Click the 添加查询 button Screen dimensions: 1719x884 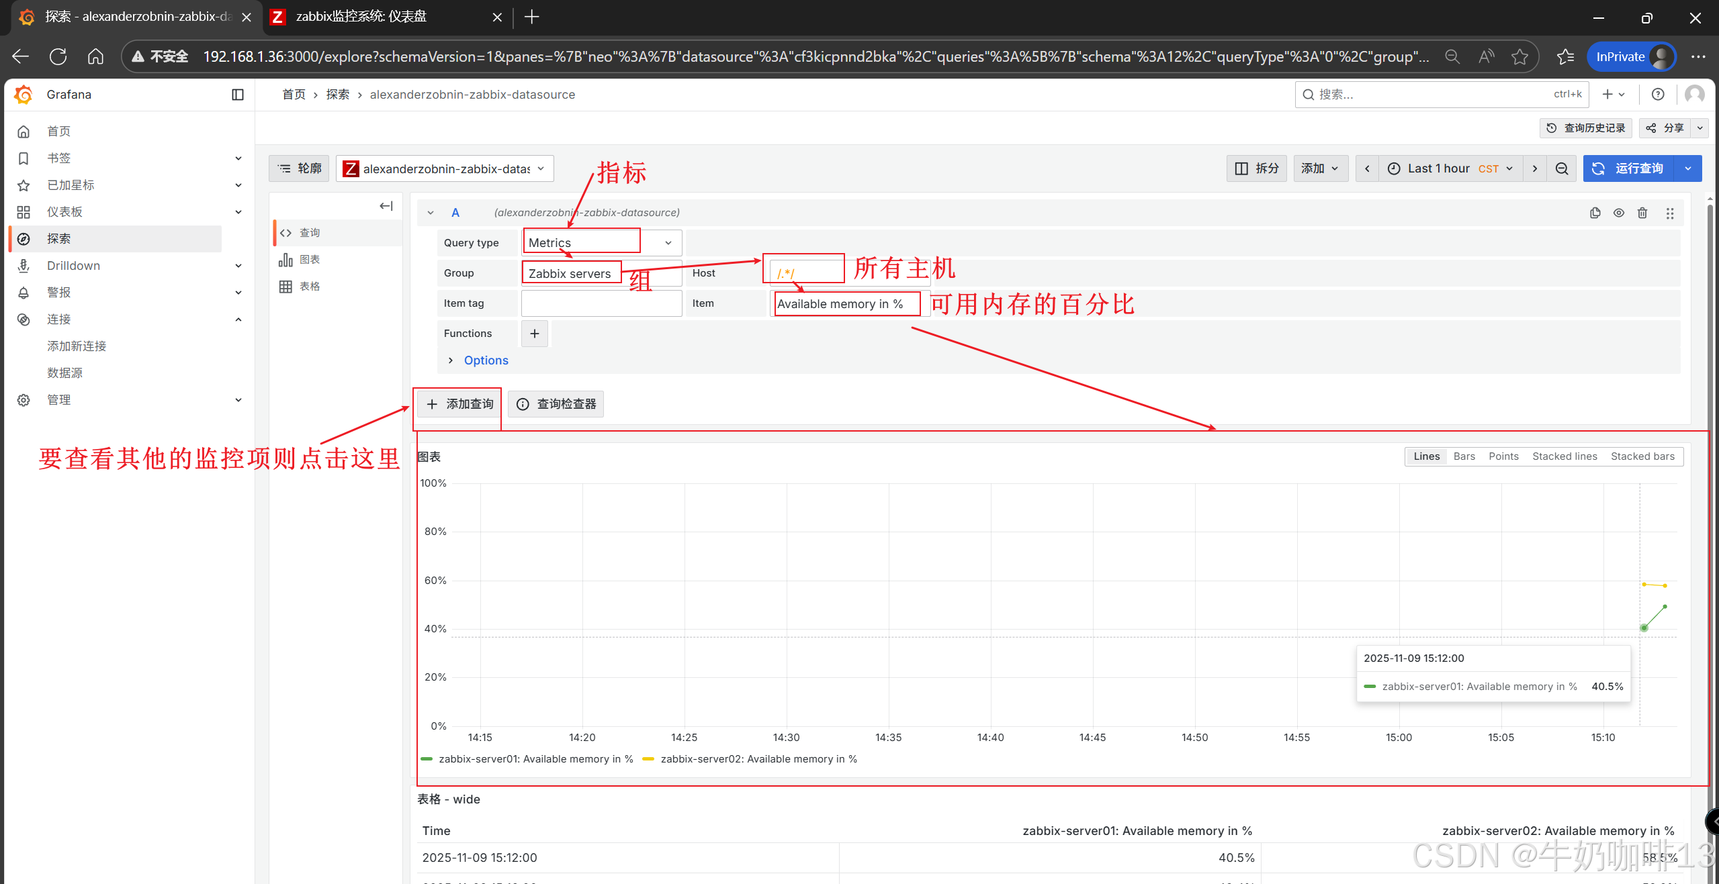click(x=460, y=404)
